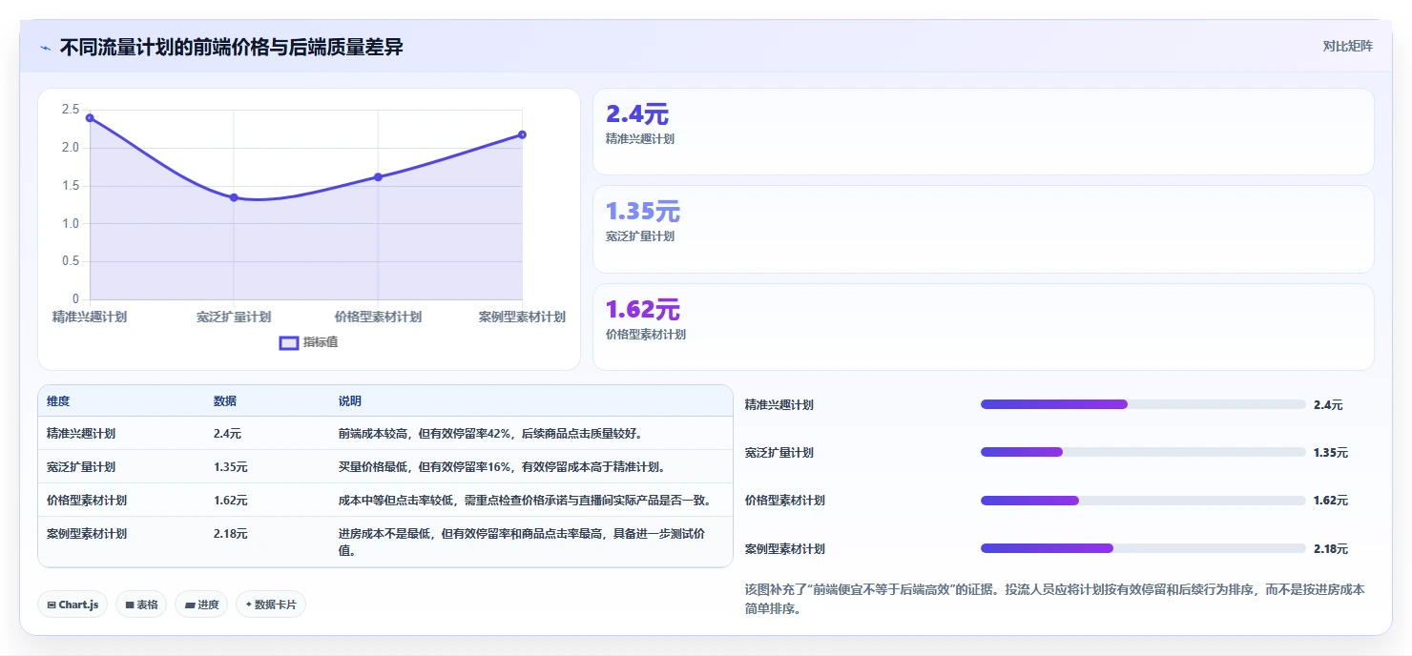Click the 2.4元 table cell
Screen dimensions: 1412x656
click(x=227, y=433)
